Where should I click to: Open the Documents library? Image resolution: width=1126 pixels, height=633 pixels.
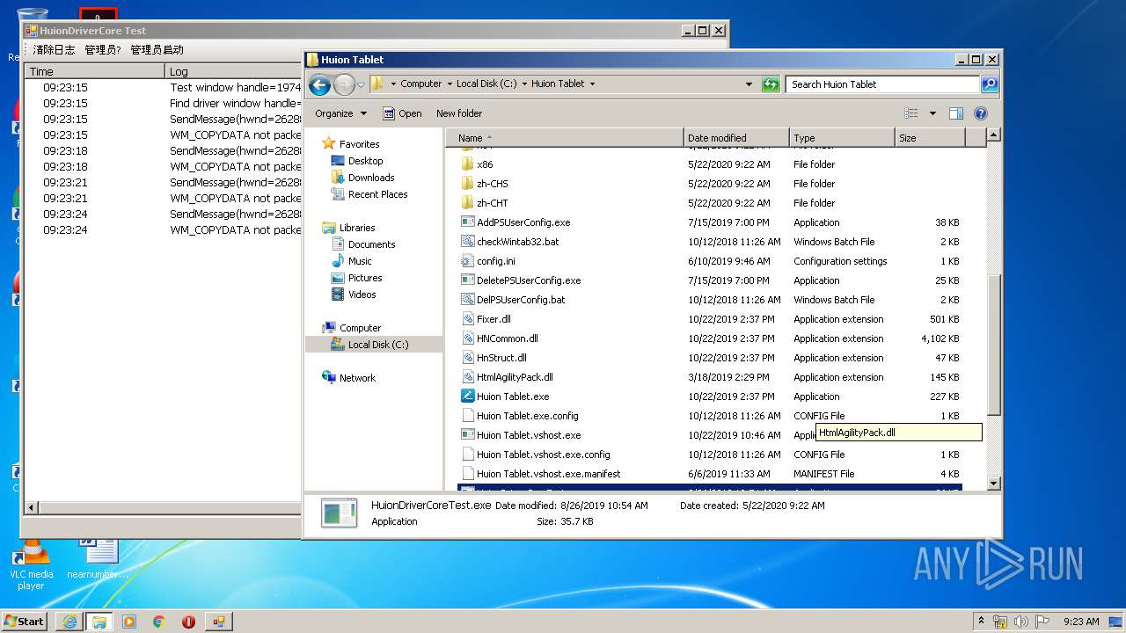click(371, 244)
